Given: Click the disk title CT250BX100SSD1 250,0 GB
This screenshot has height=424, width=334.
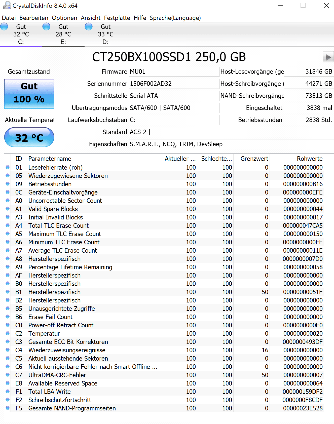Looking at the screenshot, I should 169,57.
